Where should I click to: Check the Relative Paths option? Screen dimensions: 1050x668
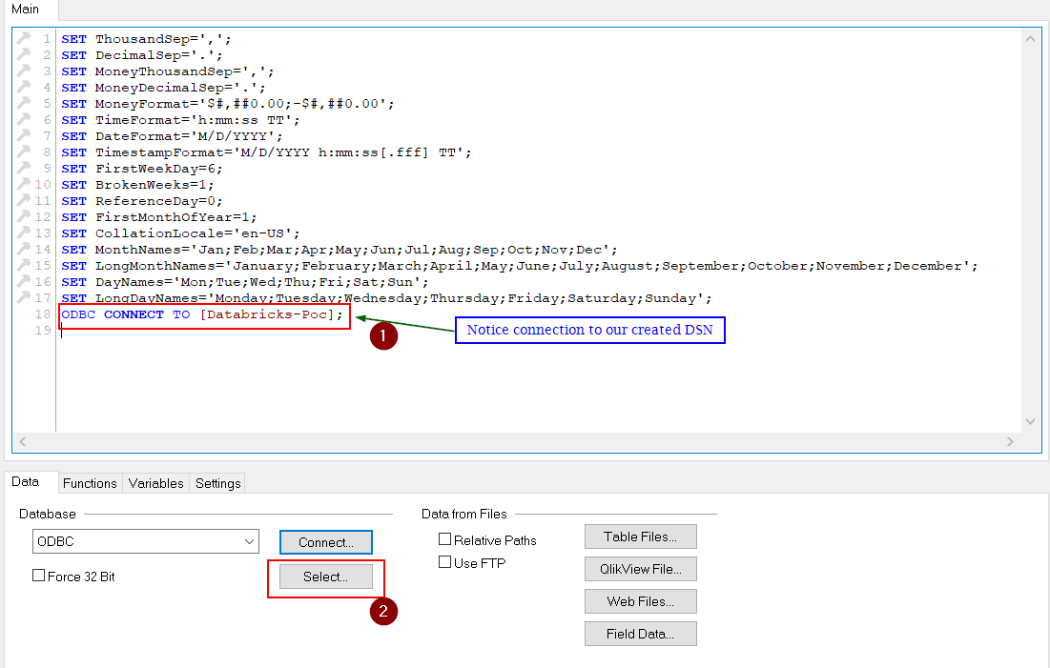tap(444, 539)
